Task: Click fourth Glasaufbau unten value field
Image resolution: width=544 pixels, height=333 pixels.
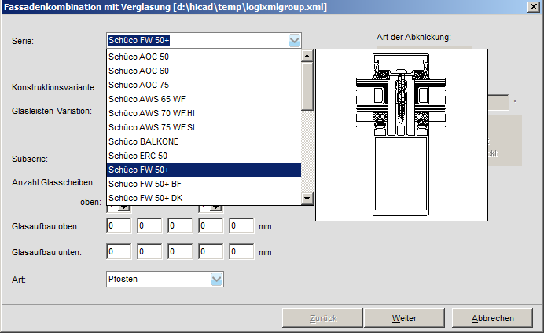Action: [211, 252]
